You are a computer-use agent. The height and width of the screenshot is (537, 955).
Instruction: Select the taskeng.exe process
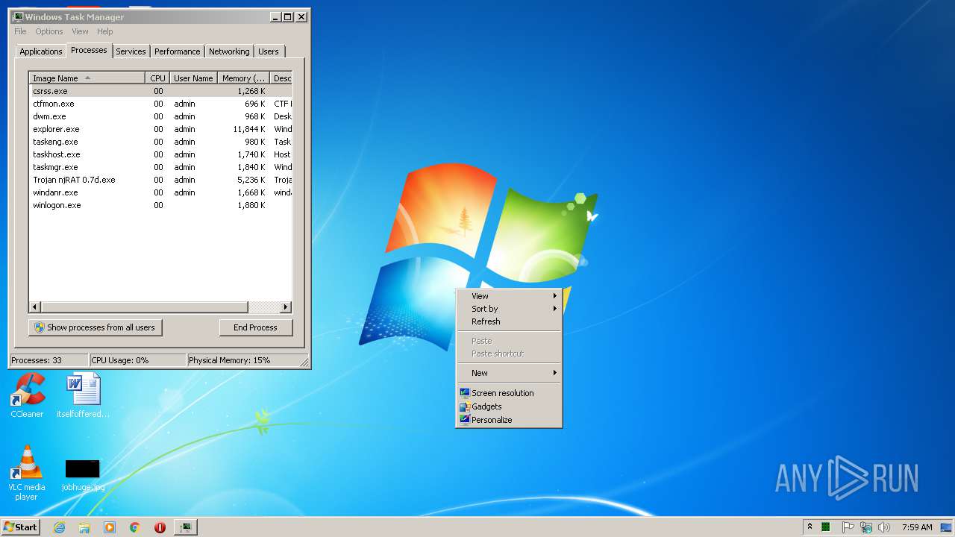(x=160, y=142)
